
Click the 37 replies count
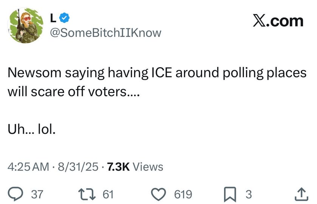pos(37,194)
